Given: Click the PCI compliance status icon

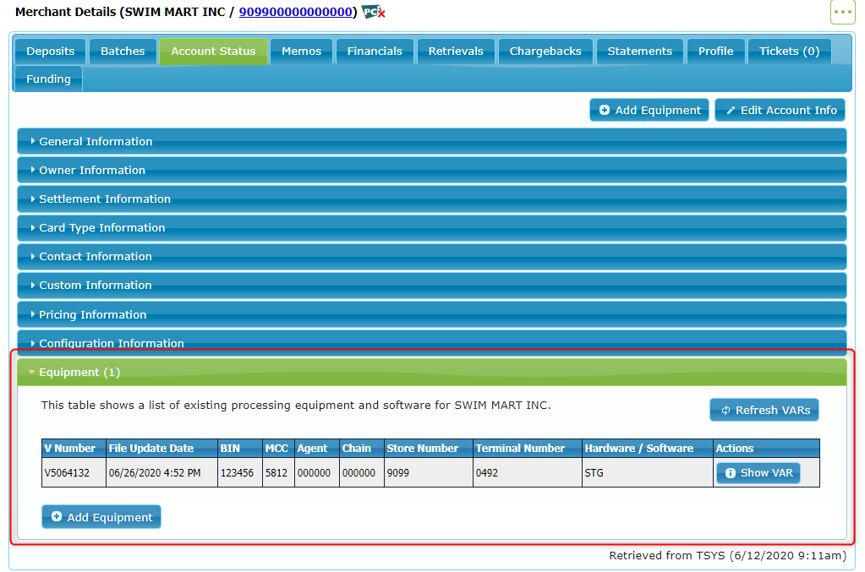Looking at the screenshot, I should click(x=374, y=12).
